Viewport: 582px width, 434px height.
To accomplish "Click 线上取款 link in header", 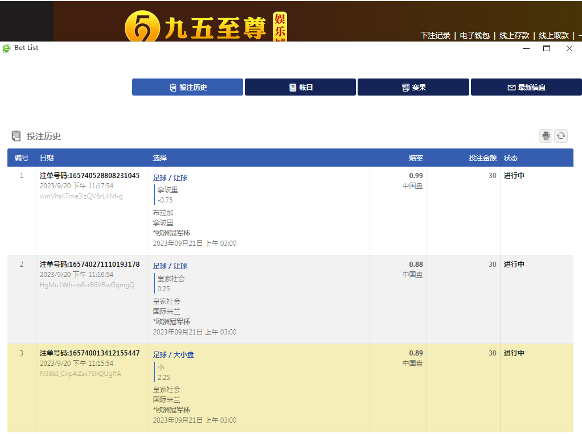I will [554, 35].
